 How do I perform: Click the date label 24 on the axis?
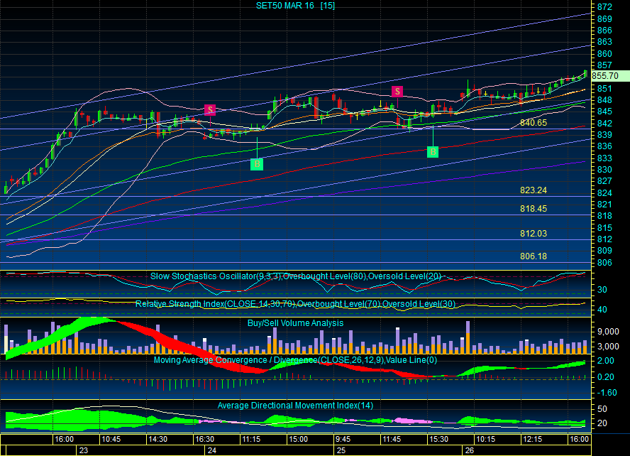(x=211, y=450)
